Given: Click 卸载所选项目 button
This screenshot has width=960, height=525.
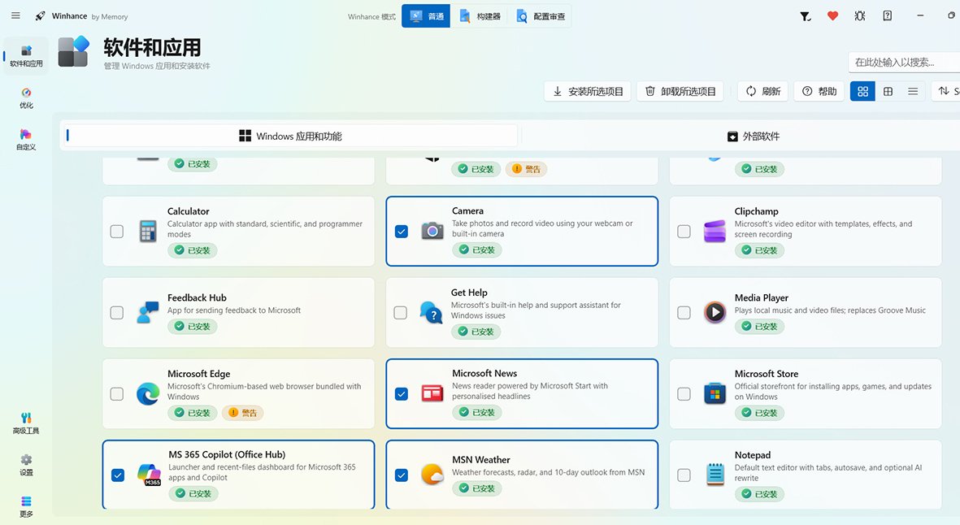Looking at the screenshot, I should coord(680,91).
